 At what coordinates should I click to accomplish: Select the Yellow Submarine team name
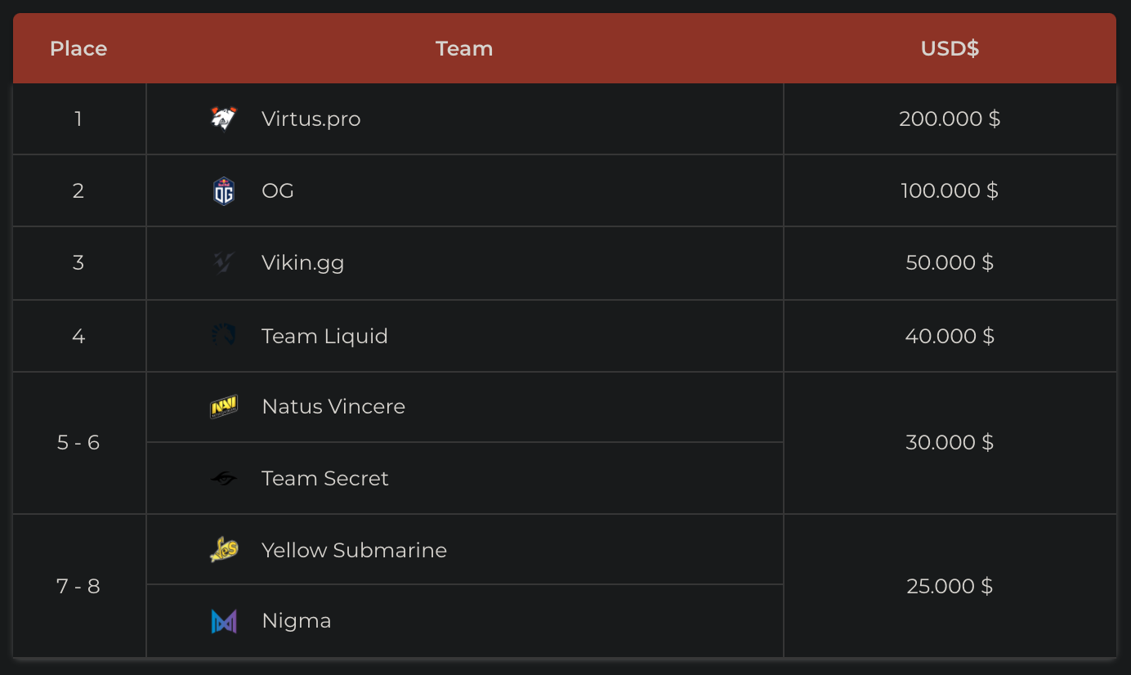point(354,550)
